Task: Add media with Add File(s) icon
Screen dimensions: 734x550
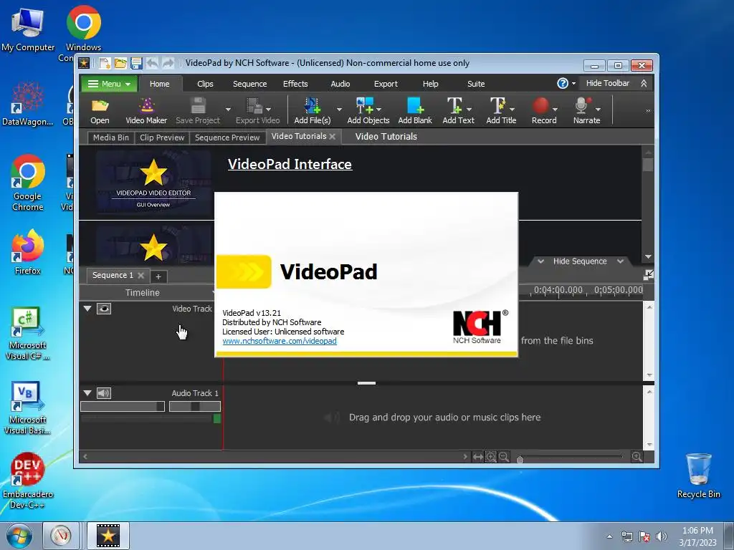Action: [x=313, y=111]
